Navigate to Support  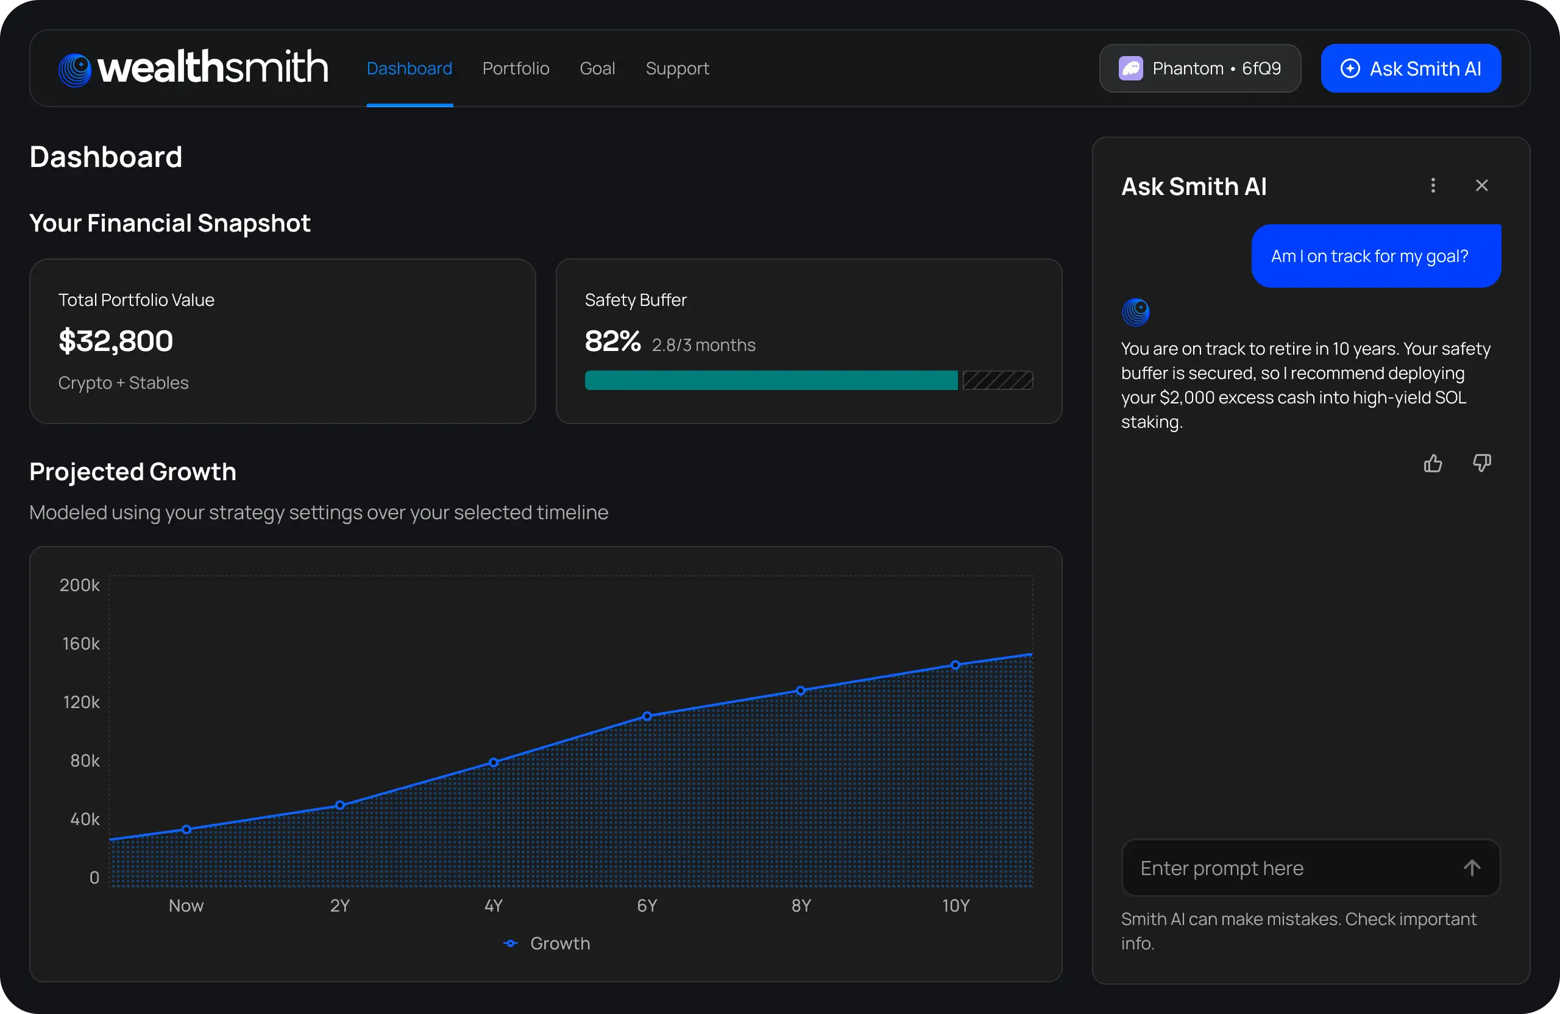coord(677,68)
